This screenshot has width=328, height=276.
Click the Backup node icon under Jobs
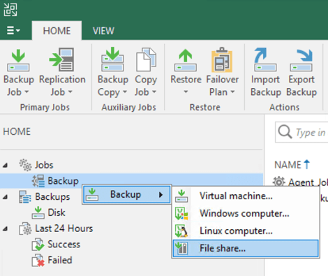click(x=38, y=181)
